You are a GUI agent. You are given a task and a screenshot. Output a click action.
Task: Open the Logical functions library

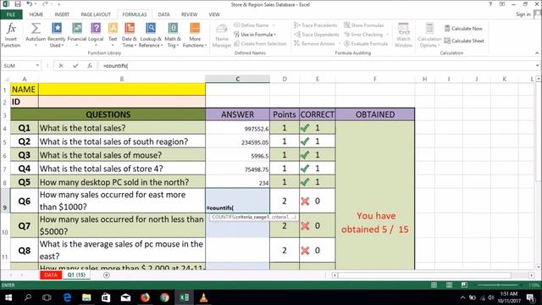tap(96, 35)
